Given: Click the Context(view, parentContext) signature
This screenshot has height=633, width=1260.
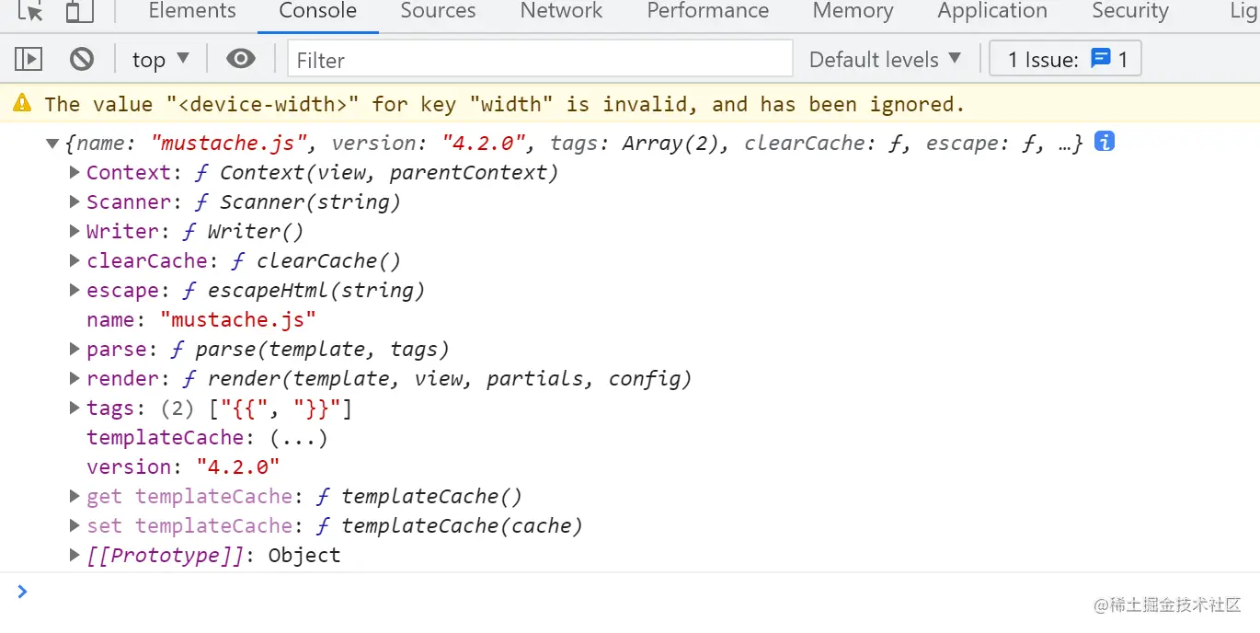Looking at the screenshot, I should [389, 173].
